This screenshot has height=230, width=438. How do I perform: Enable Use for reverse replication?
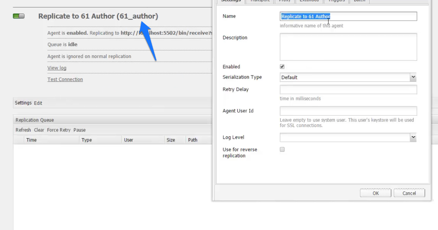coord(282,149)
